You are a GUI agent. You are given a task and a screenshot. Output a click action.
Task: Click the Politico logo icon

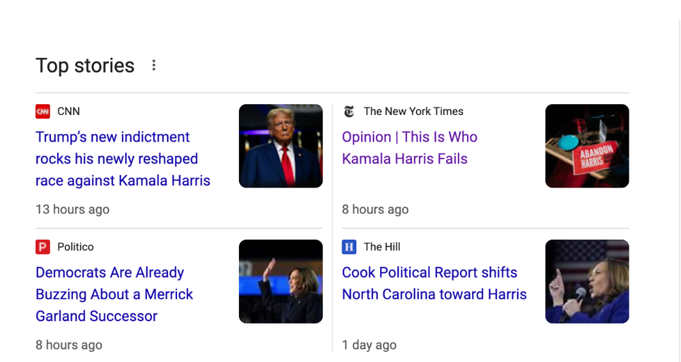(43, 247)
